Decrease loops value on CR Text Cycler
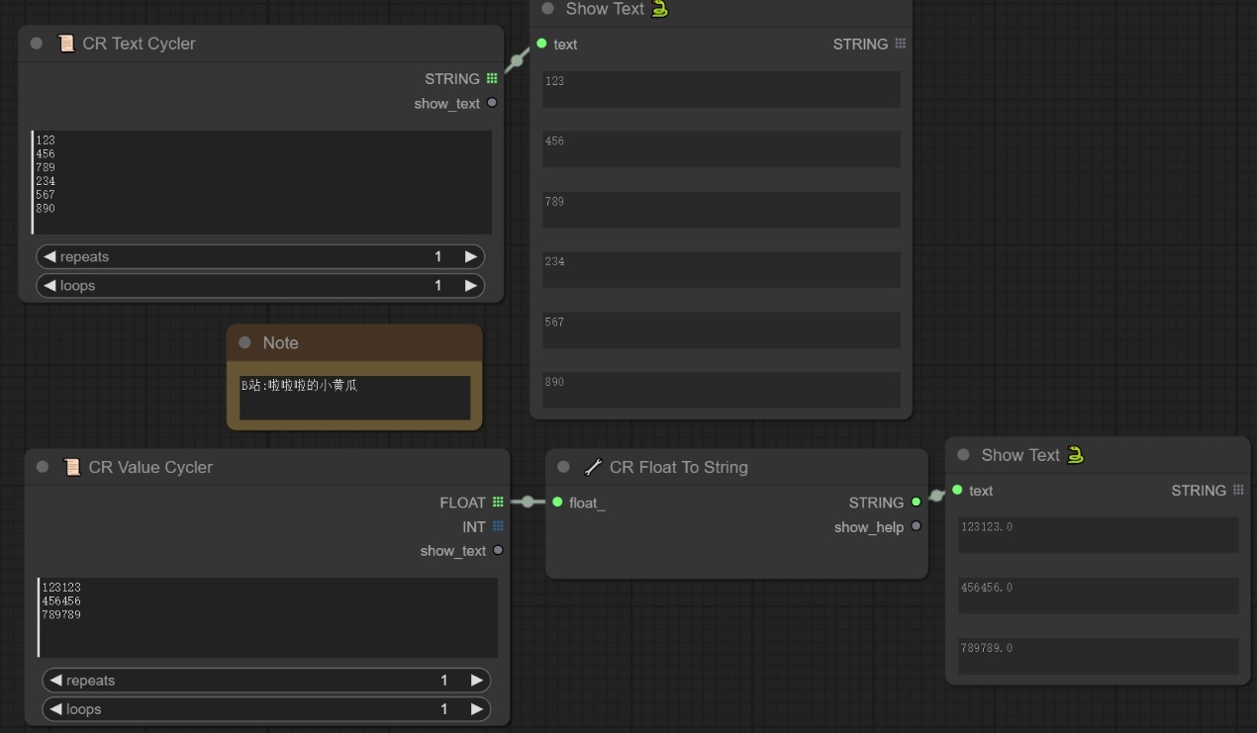The height and width of the screenshot is (733, 1257). 49,286
